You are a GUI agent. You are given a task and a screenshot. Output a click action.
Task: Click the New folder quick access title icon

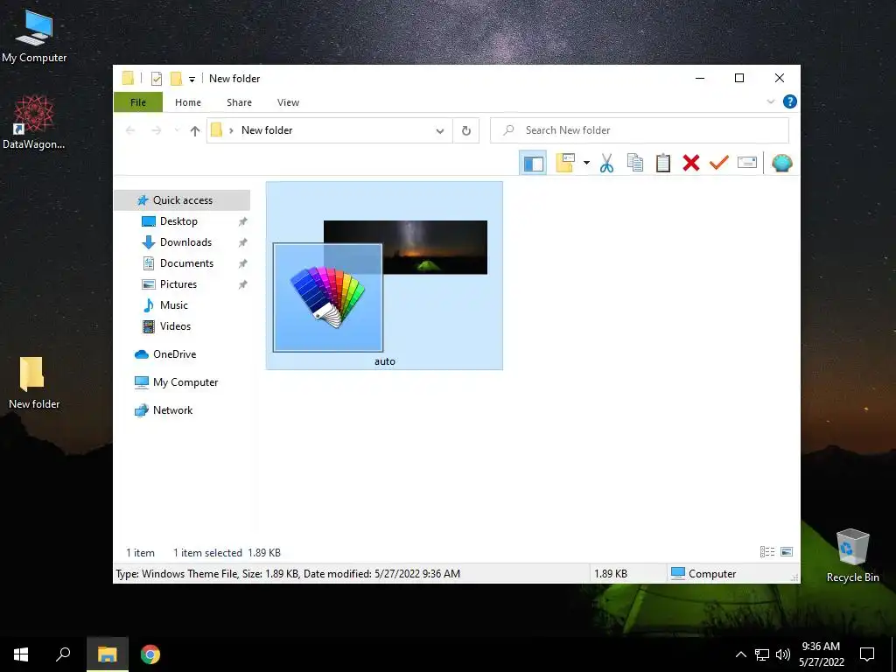point(176,78)
